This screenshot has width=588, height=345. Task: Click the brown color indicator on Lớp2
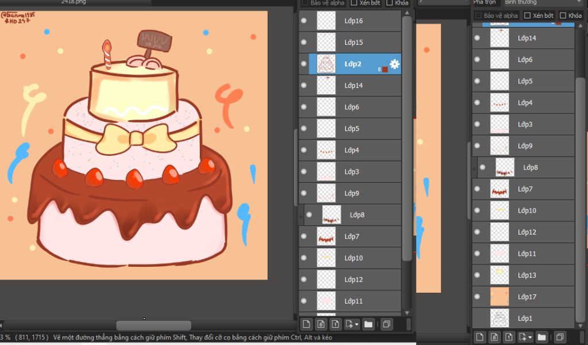click(385, 69)
